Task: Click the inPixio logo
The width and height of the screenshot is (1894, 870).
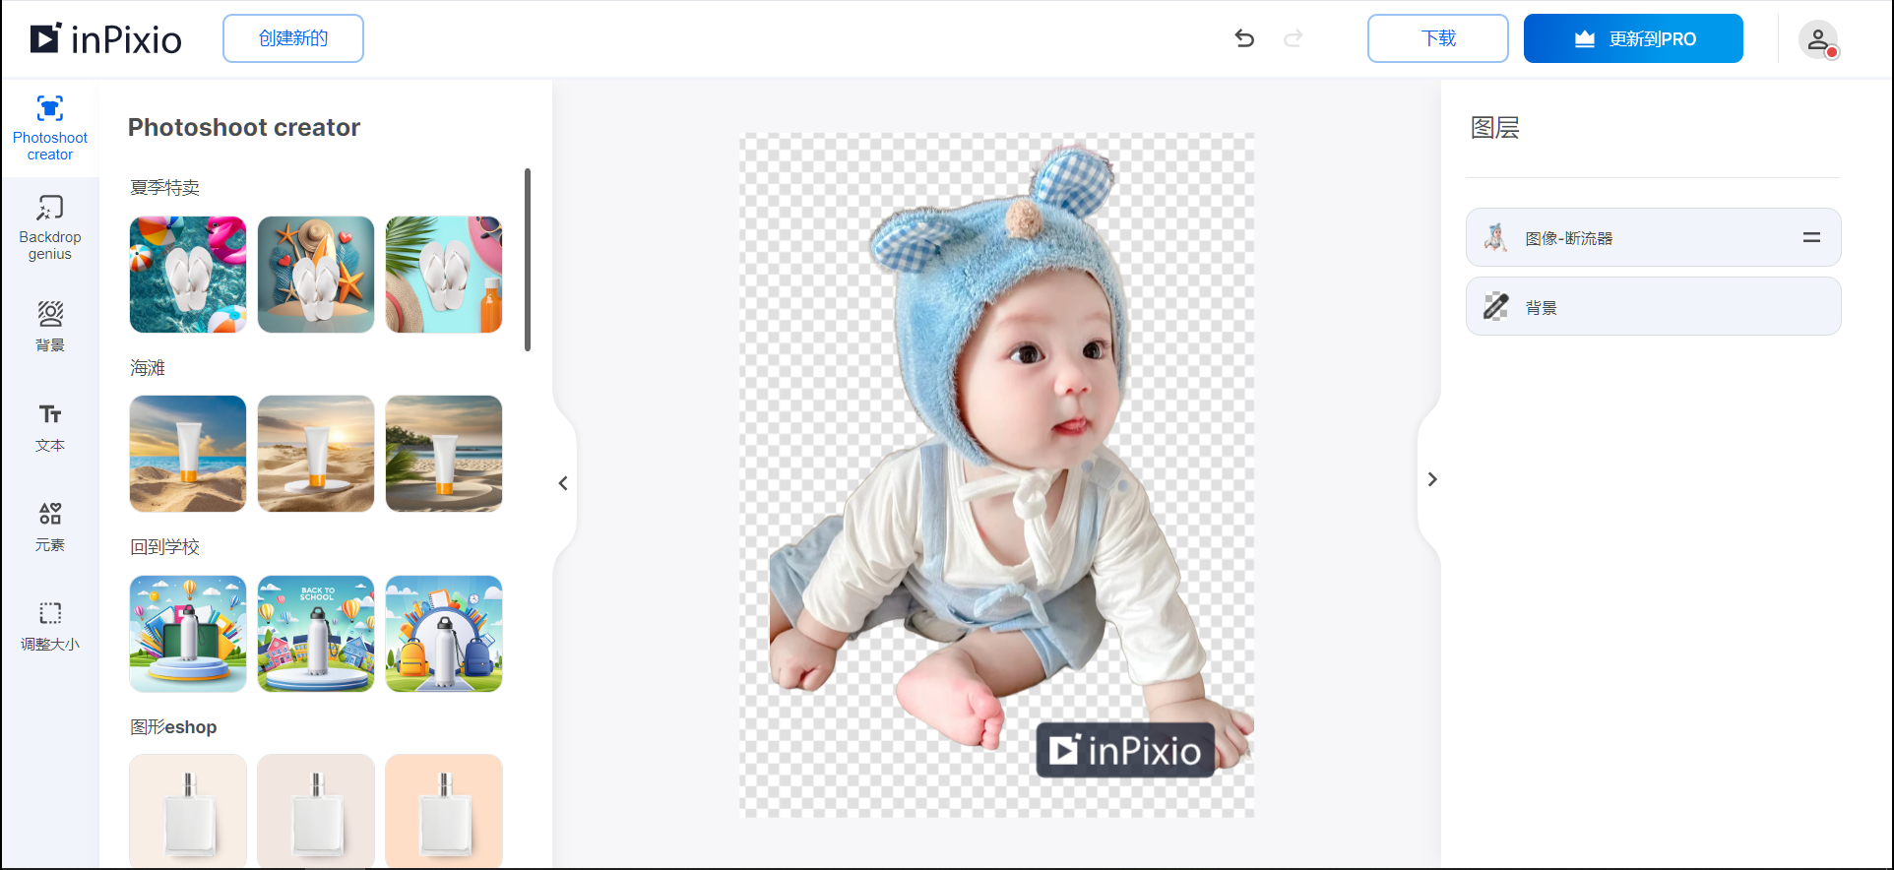Action: [x=106, y=39]
